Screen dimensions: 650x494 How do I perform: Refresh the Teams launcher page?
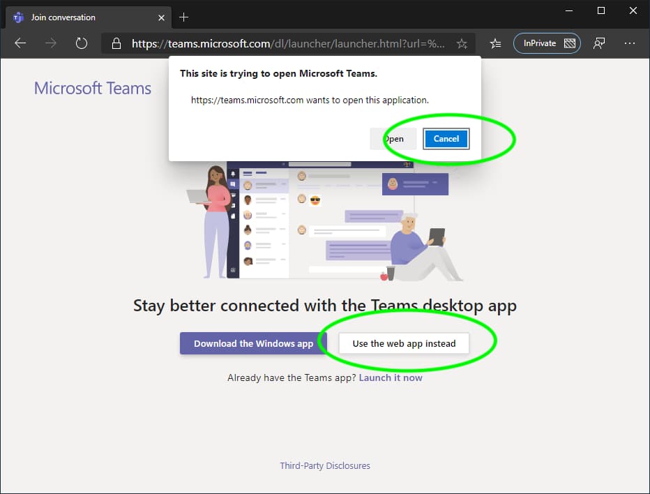(82, 43)
